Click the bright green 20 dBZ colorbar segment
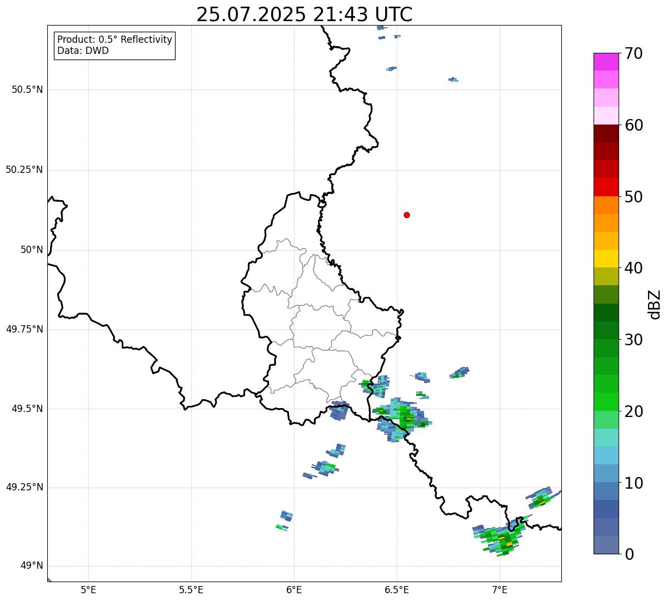The image size is (668, 601). click(606, 401)
